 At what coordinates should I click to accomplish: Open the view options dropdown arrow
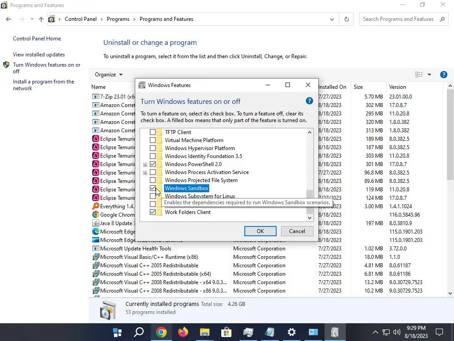click(x=429, y=75)
